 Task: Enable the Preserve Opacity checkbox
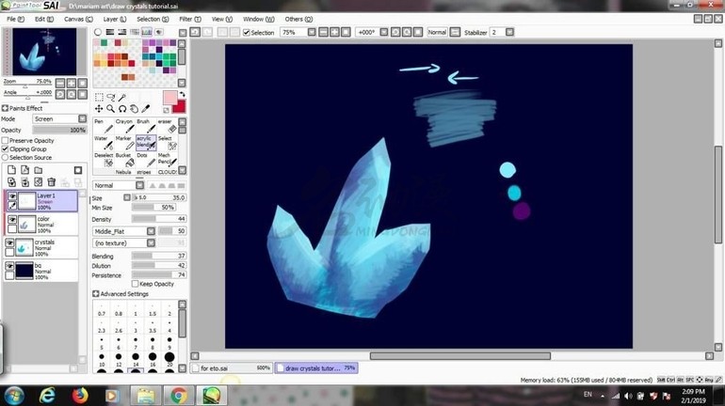(6, 140)
